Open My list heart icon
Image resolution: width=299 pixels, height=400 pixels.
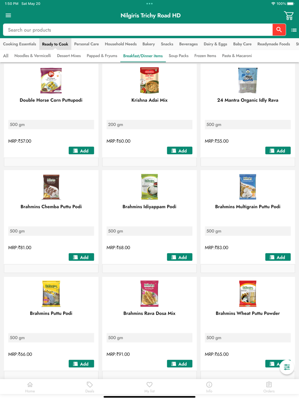pos(149,387)
